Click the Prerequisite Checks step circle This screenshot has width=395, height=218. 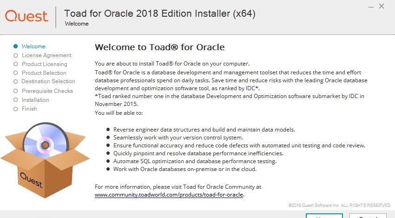point(16,91)
